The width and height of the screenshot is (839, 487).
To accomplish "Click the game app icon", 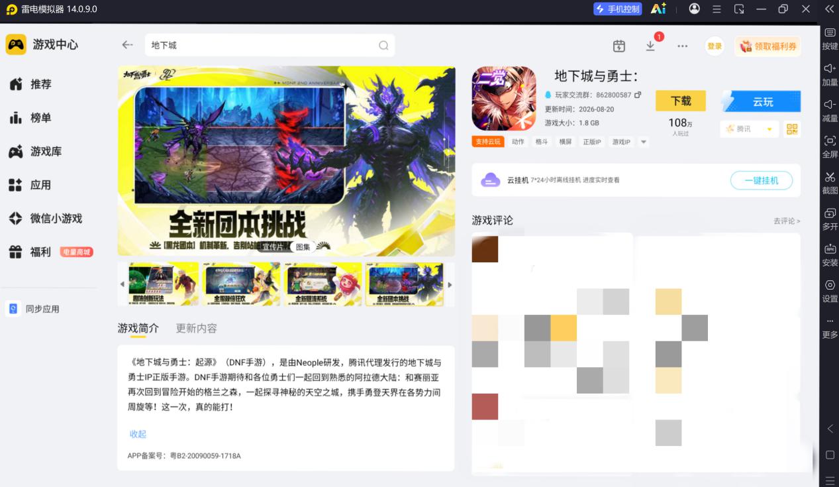I will click(504, 98).
